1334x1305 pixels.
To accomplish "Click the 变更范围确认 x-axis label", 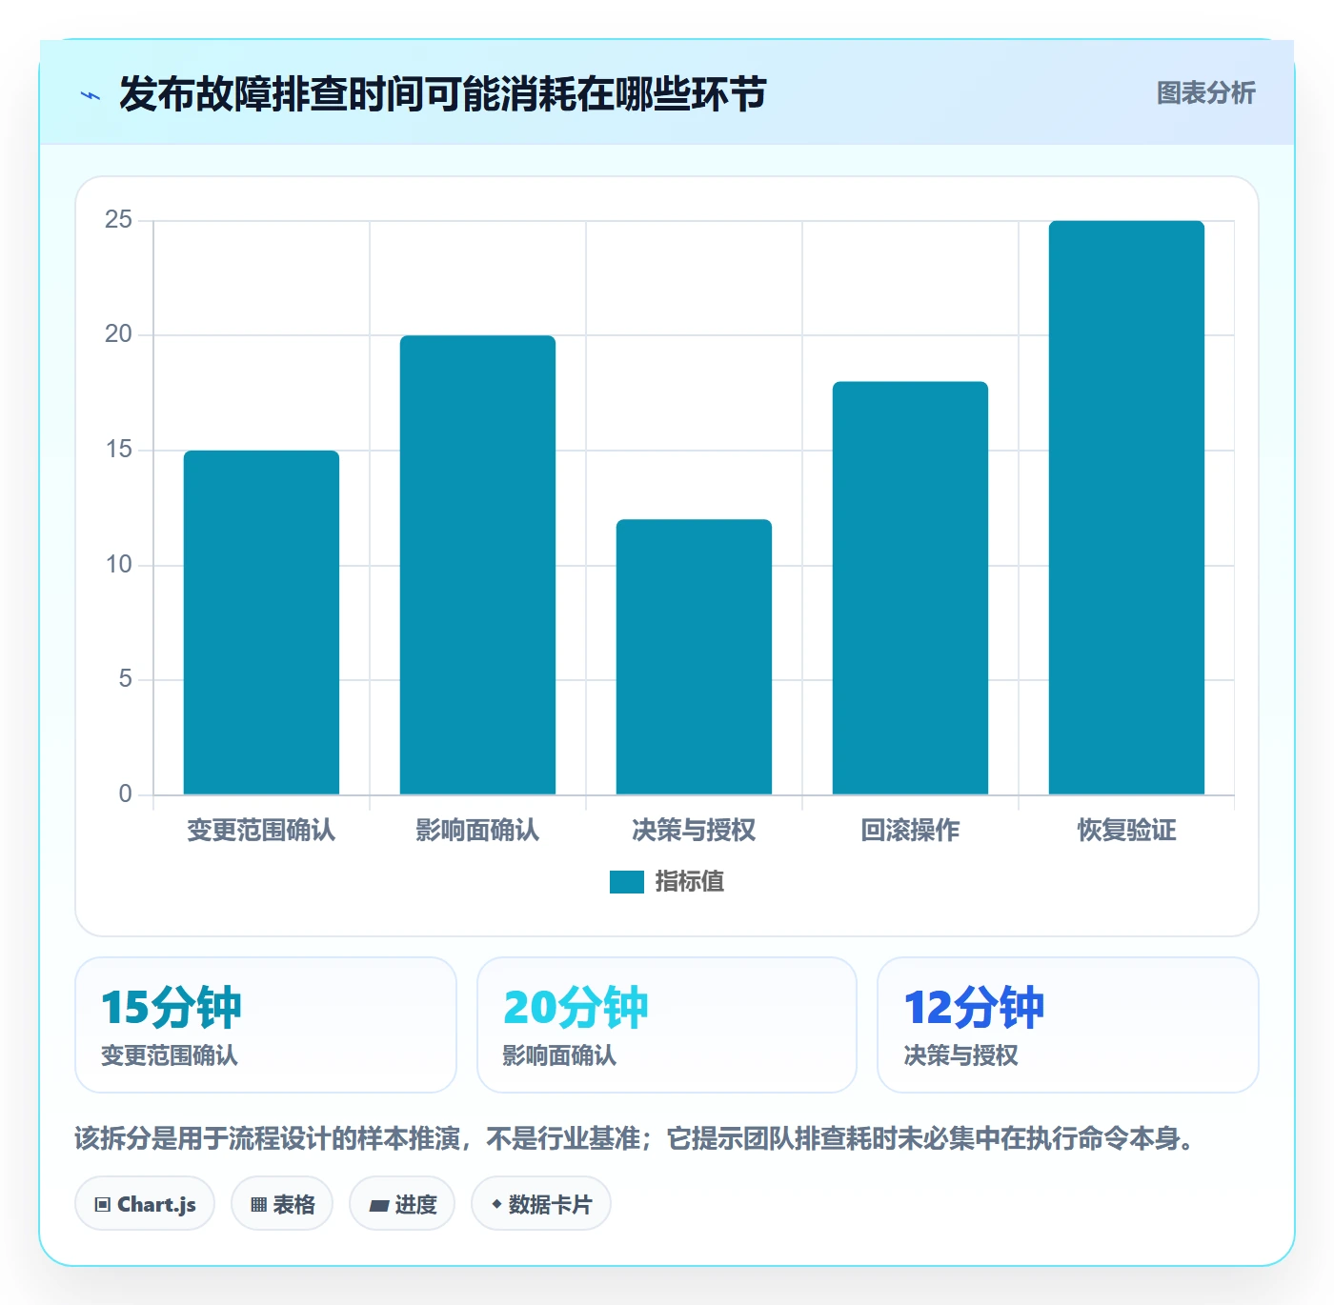I will (x=261, y=831).
